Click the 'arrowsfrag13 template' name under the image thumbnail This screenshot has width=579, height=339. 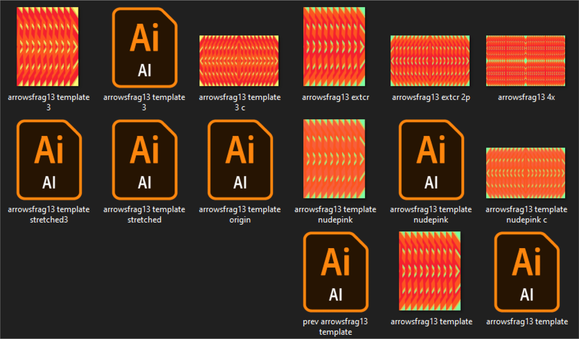pyautogui.click(x=432, y=322)
